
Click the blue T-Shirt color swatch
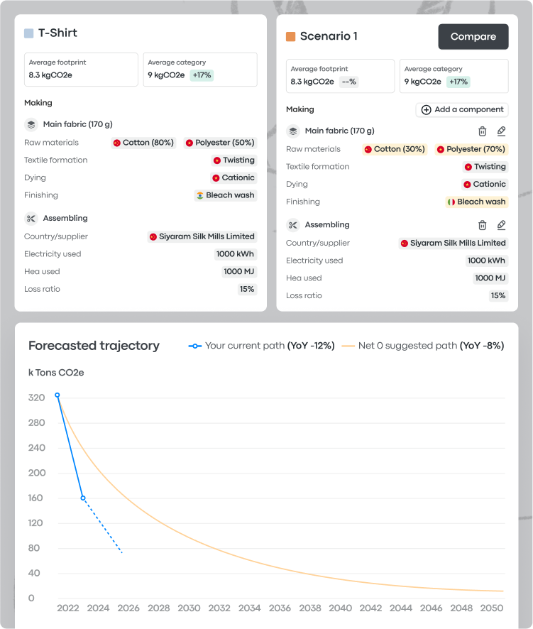pos(29,33)
